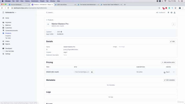The image size is (185, 104).
Task: Go back to Products list
Action: pyautogui.click(x=50, y=20)
